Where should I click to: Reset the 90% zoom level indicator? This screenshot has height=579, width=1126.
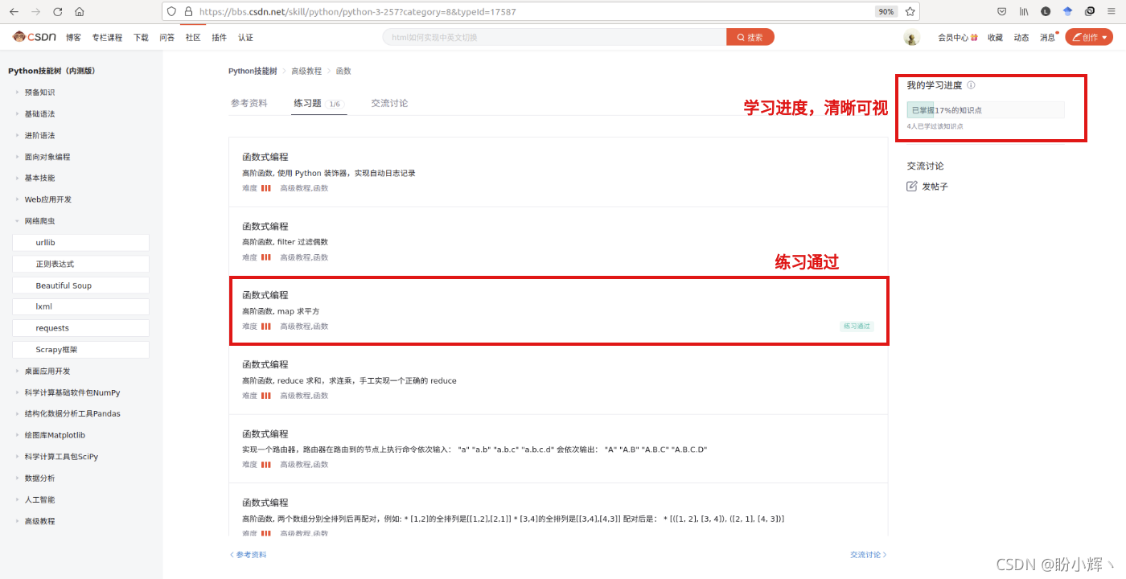[886, 12]
